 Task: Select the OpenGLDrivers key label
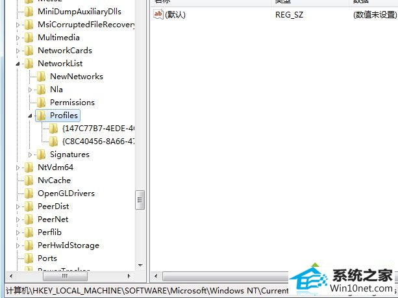point(66,193)
